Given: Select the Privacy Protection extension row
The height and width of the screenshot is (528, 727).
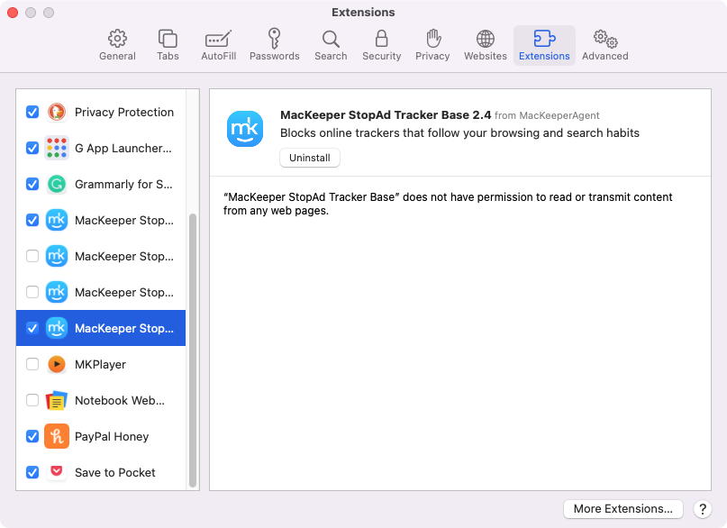Looking at the screenshot, I should [x=101, y=113].
